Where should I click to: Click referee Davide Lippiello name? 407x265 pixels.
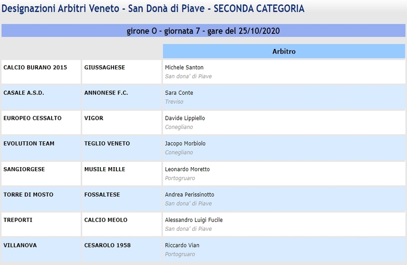coord(185,118)
